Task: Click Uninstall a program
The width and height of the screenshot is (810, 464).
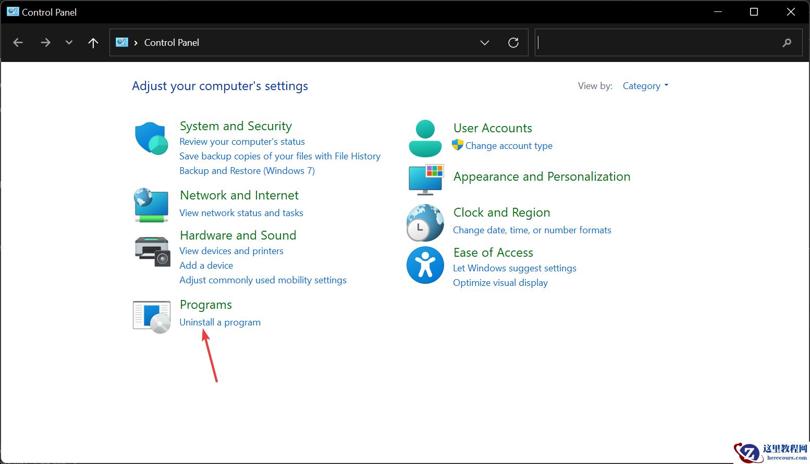Action: tap(219, 322)
